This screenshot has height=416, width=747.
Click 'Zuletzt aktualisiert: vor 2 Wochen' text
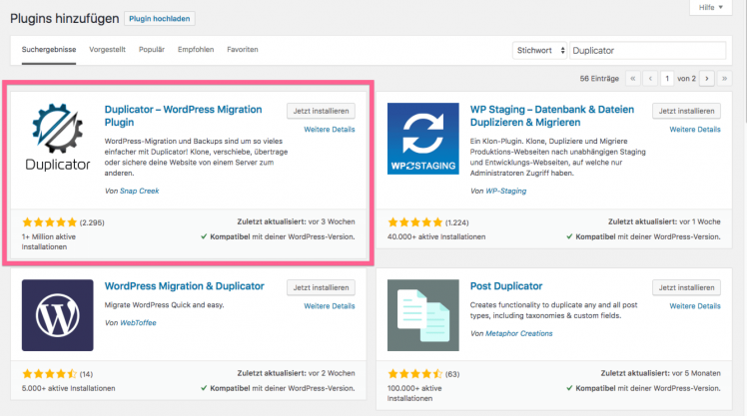click(x=296, y=373)
